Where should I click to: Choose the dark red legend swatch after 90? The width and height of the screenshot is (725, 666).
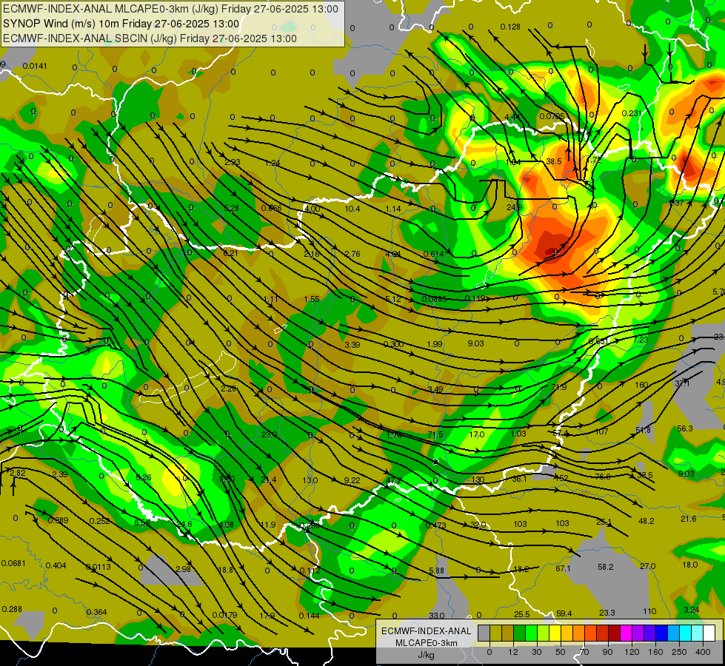point(614,633)
